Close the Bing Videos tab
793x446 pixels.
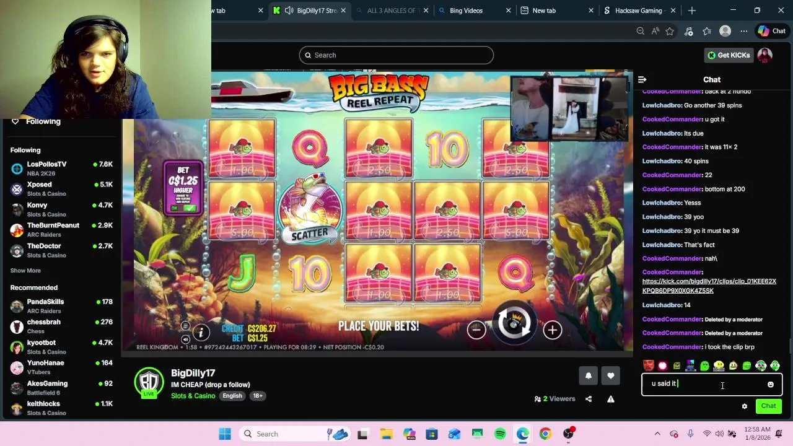coord(509,11)
